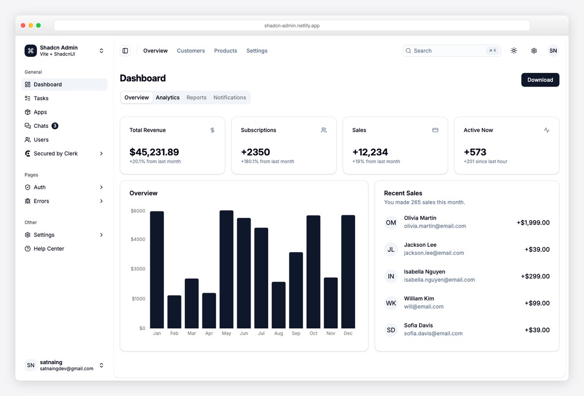Click the dollar icon on Total Revenue

tap(212, 130)
